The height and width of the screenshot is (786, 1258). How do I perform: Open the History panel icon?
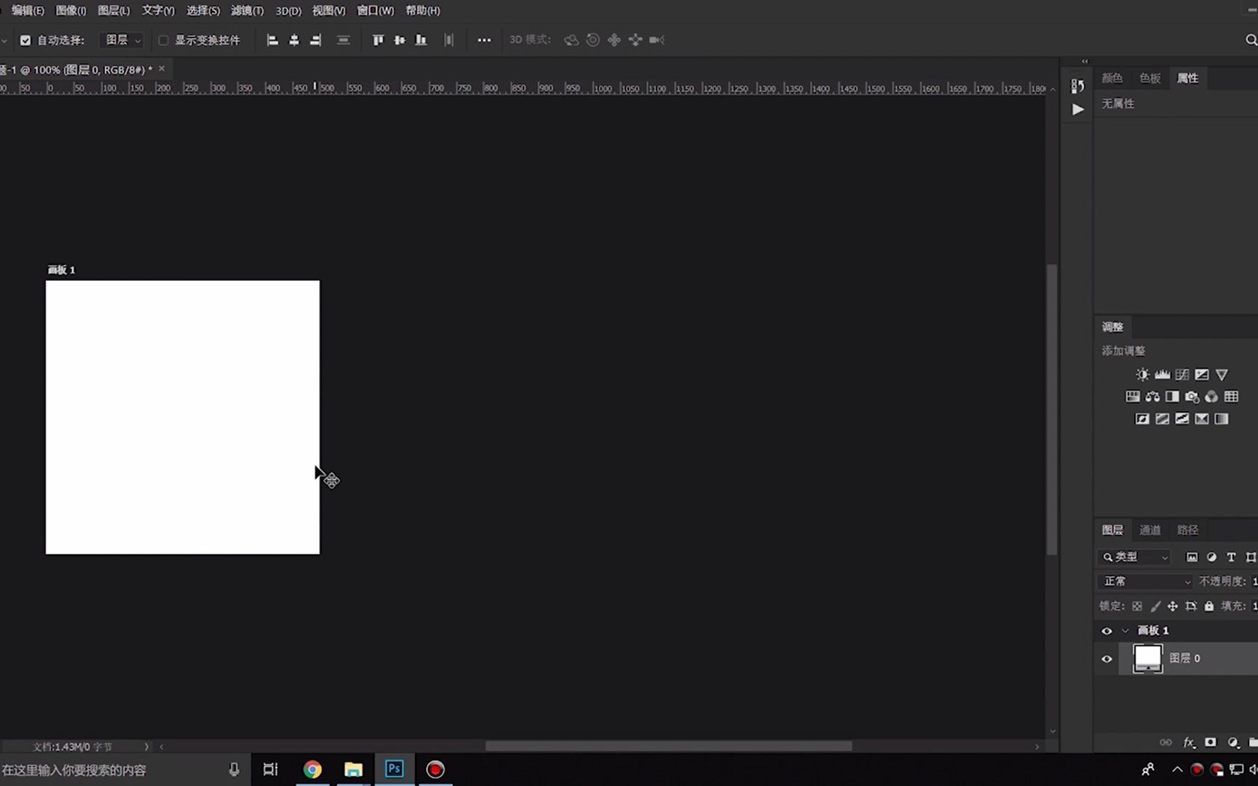tap(1077, 86)
